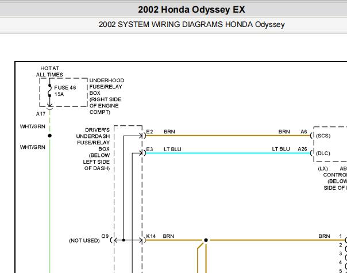Select the "(SCS)" pin label
This screenshot has height=273, width=347.
coord(323,136)
